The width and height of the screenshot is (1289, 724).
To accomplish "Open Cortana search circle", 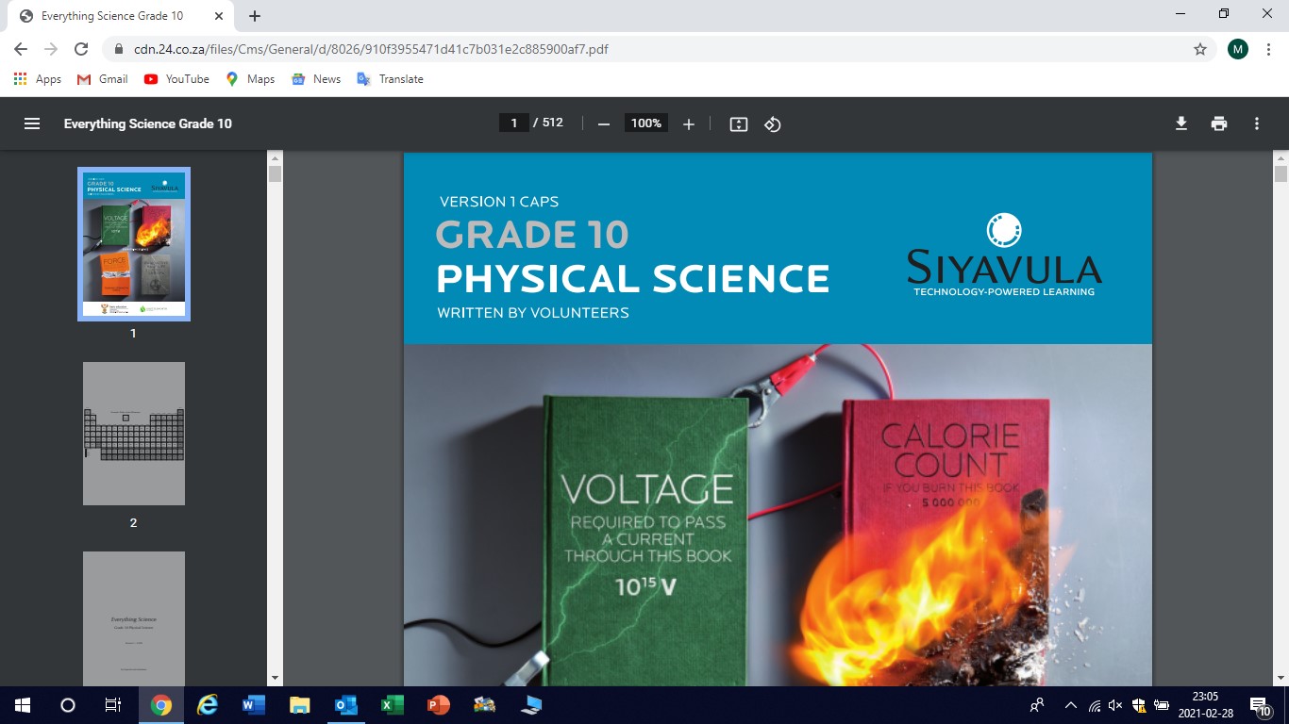I will pyautogui.click(x=68, y=704).
